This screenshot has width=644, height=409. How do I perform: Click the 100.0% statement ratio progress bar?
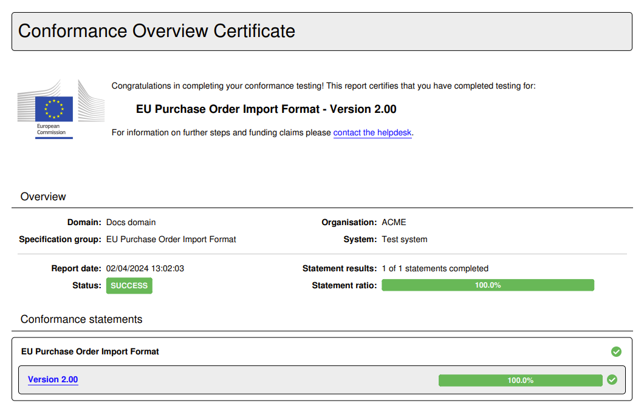(x=488, y=285)
